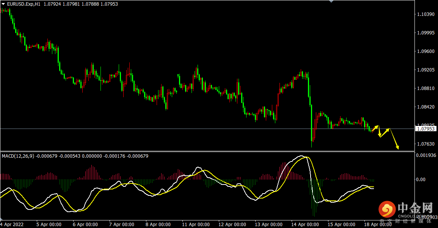Click the 1.10390 price axis label
438x228 pixels.
426,14
